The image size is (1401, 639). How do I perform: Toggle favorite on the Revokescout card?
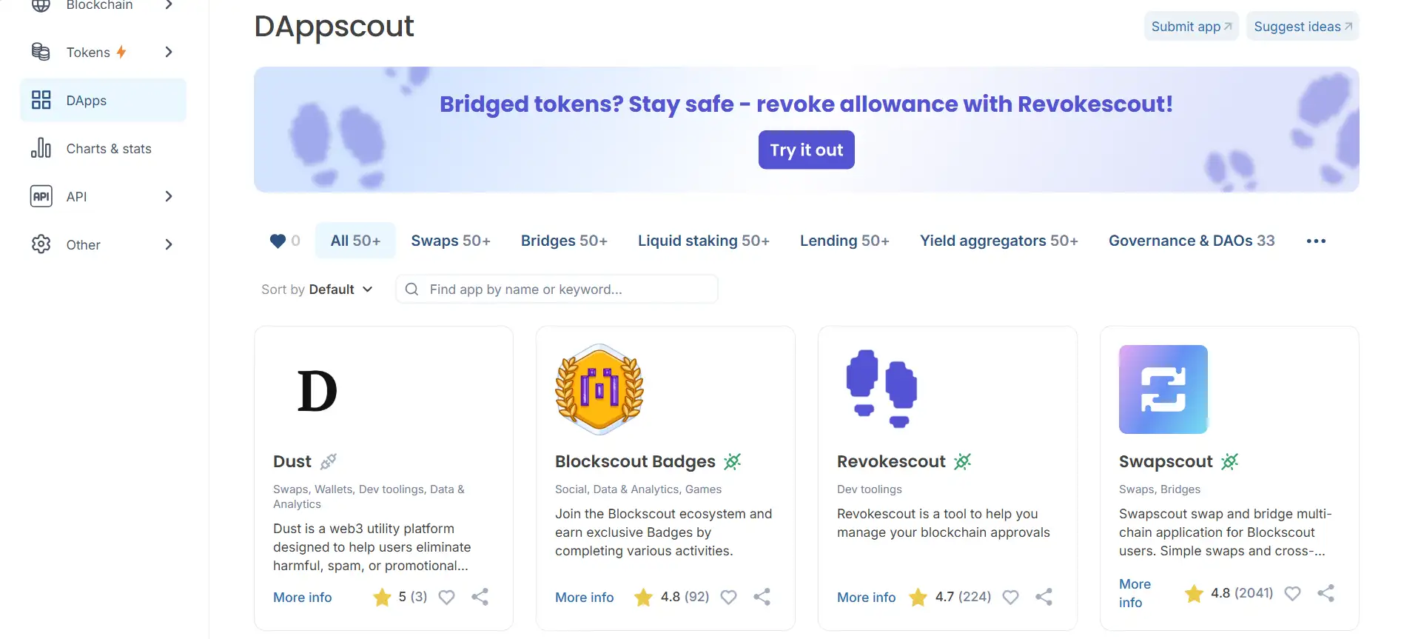click(1010, 597)
